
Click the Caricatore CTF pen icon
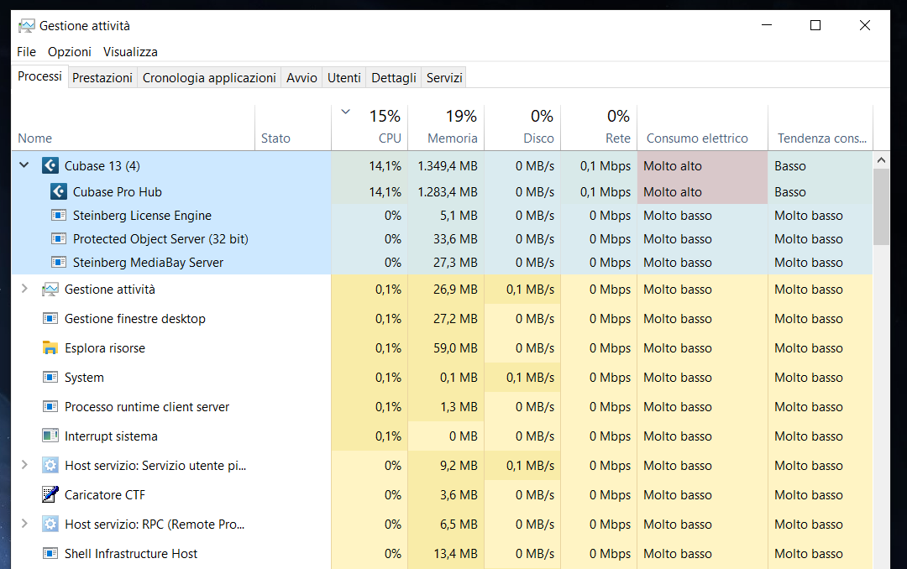click(50, 495)
